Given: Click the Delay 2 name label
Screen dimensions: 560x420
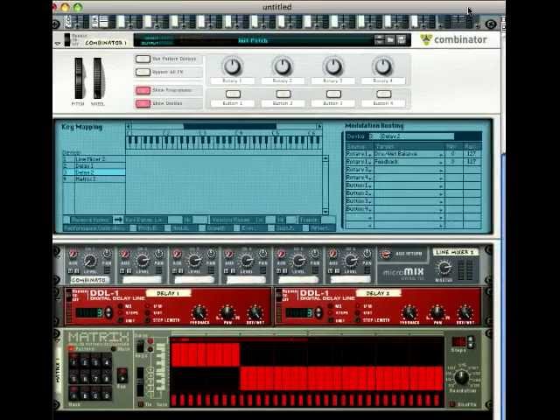Looking at the screenshot, I should tap(379, 293).
